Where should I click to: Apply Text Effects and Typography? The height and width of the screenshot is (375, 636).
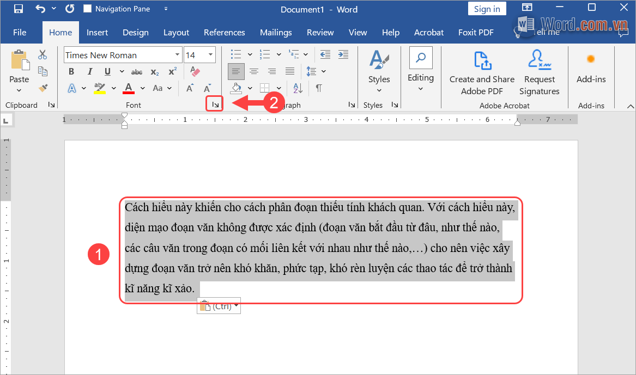pos(72,88)
